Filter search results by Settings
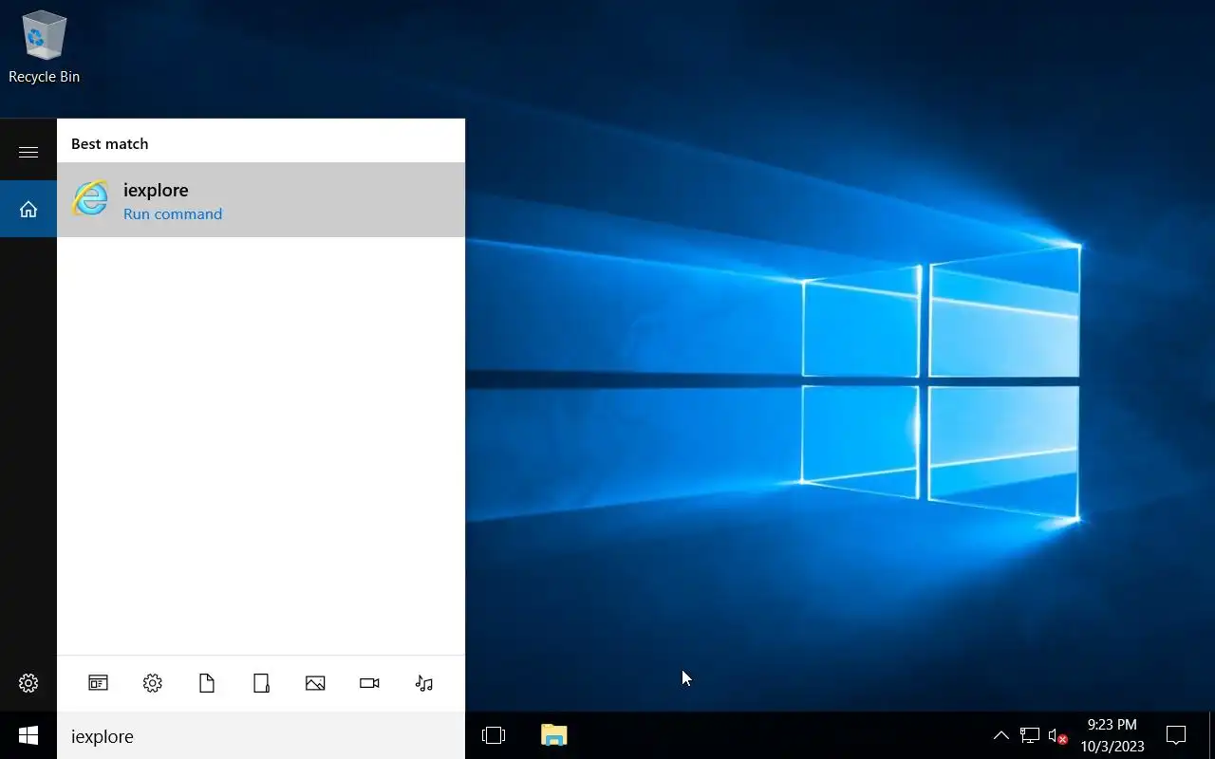 tap(153, 683)
